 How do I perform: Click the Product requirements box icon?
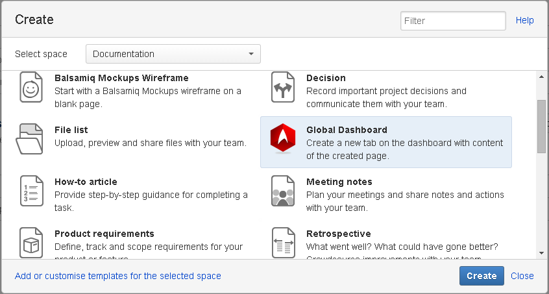(x=30, y=242)
